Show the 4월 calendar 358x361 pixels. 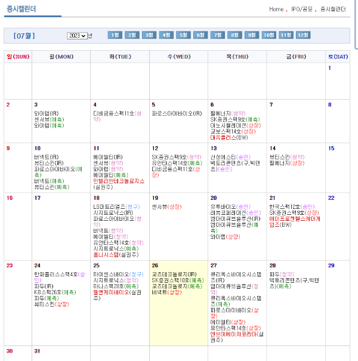(x=166, y=35)
